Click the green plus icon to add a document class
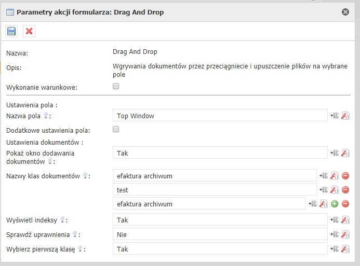Screen dimensions: 360x266 pyautogui.click(x=335, y=204)
